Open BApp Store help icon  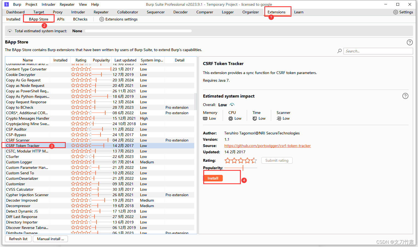pyautogui.click(x=410, y=42)
